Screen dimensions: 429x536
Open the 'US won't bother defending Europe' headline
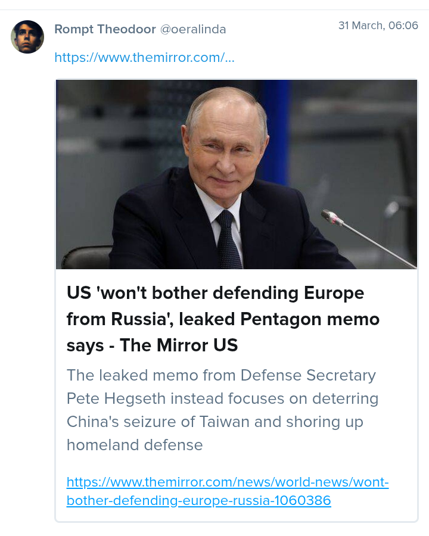[x=214, y=293]
